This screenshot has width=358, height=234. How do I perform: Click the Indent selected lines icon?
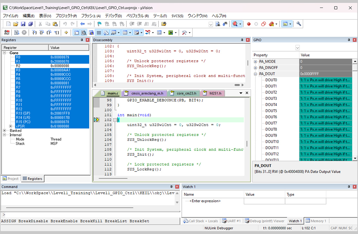[x=132, y=24]
